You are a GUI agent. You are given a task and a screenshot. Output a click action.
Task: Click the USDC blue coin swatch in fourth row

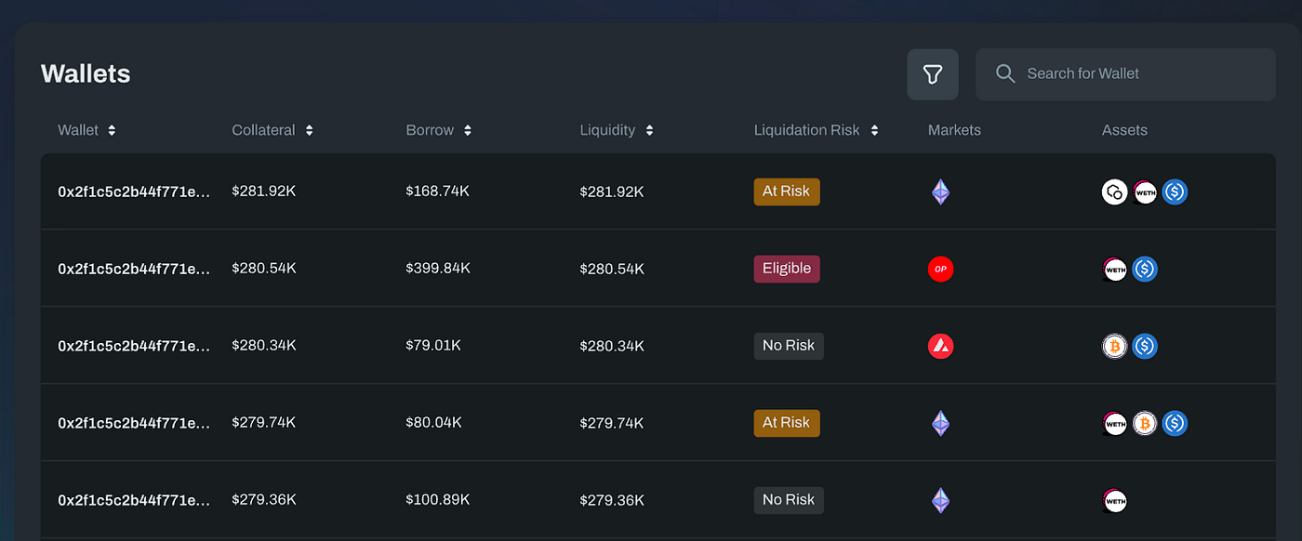pyautogui.click(x=1175, y=423)
